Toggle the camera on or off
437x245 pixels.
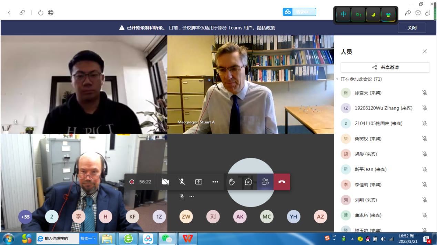tap(165, 182)
